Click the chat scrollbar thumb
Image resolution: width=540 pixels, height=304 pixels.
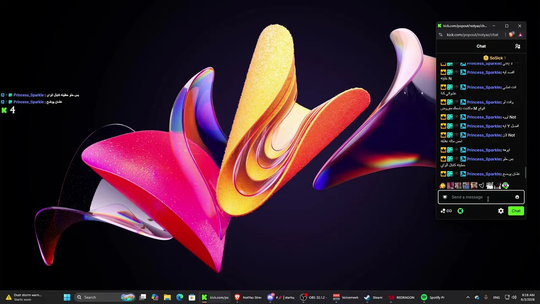pos(525,173)
